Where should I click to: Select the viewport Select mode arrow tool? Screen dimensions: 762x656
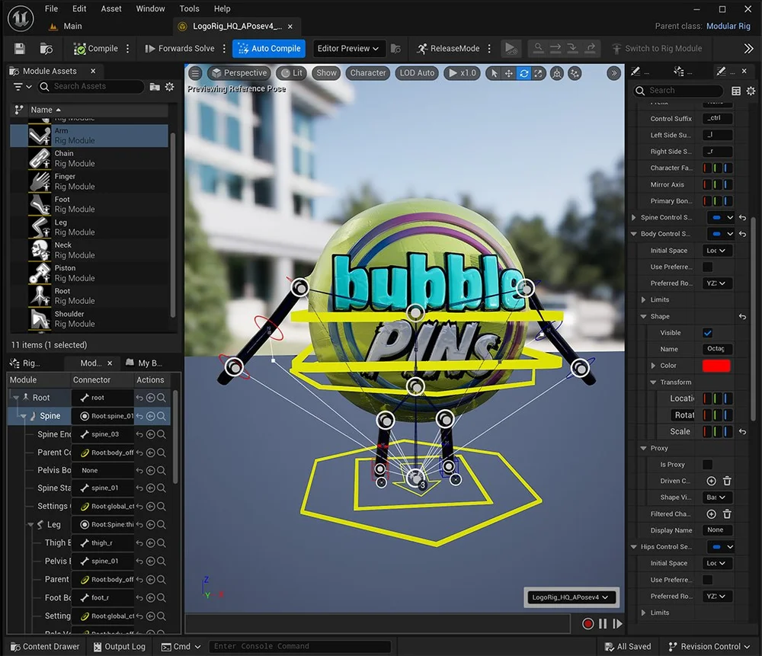click(495, 73)
